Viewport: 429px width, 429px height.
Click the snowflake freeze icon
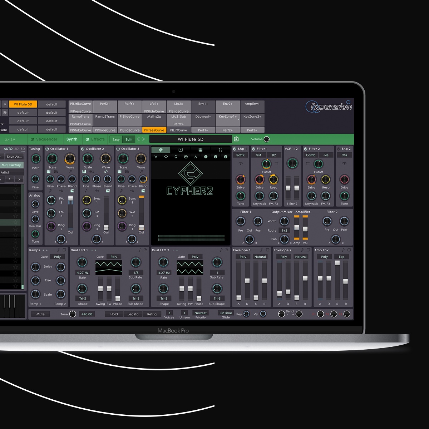tap(5, 104)
